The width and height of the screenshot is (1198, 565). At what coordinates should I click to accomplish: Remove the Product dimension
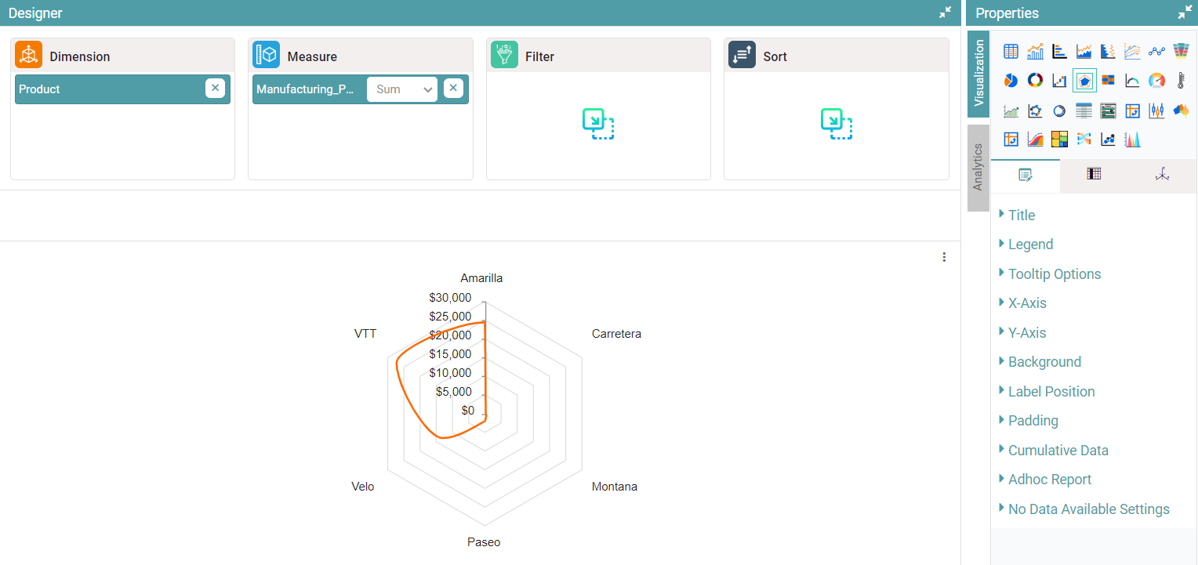215,89
